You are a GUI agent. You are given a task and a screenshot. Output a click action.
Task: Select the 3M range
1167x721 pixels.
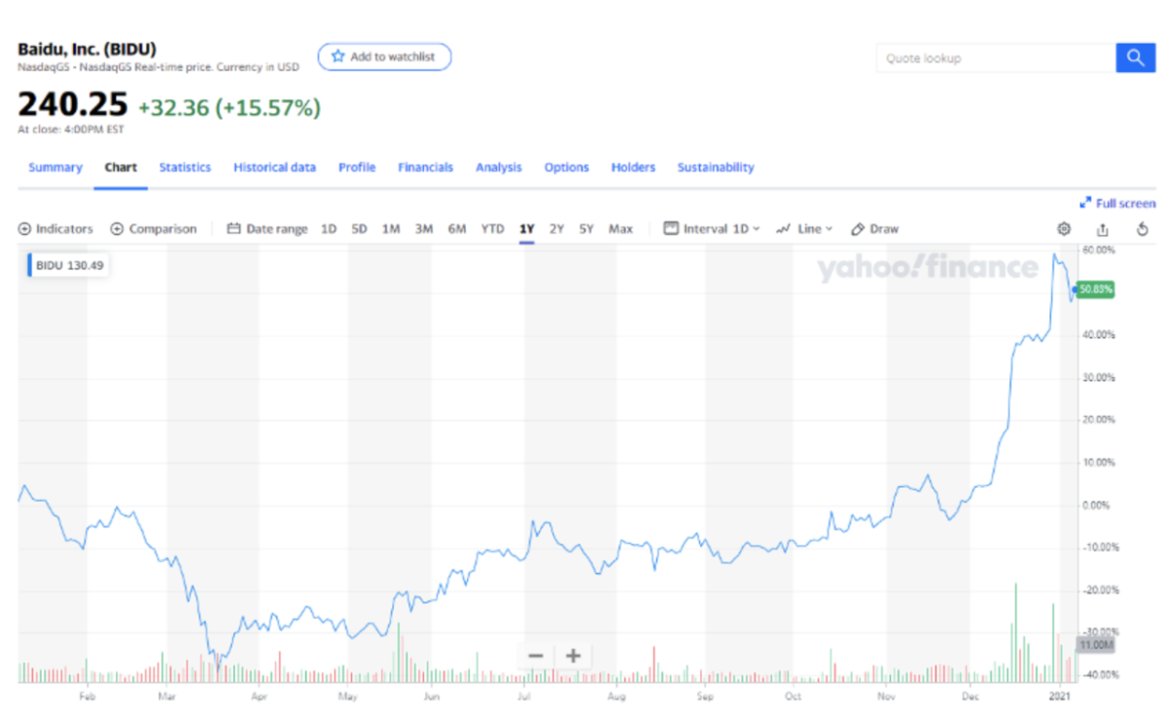(424, 229)
